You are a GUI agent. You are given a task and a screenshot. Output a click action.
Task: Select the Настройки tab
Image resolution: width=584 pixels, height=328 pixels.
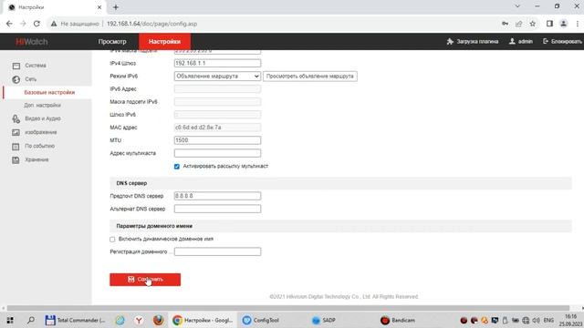[x=164, y=42]
